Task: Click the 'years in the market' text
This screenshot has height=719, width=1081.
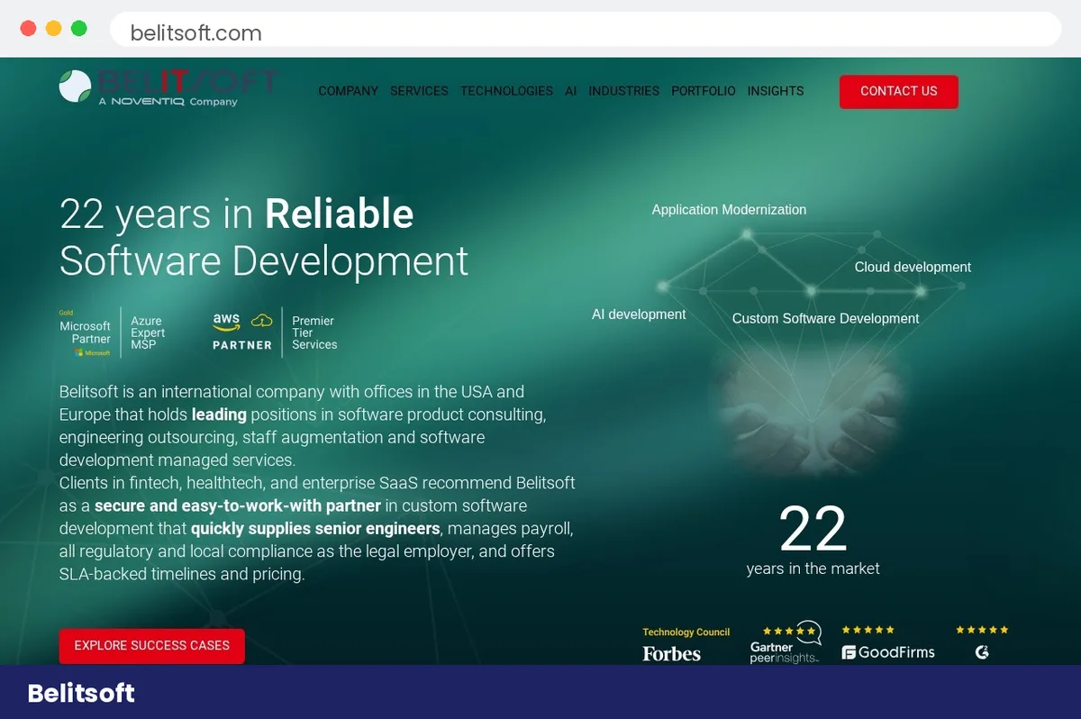Action: 813,569
